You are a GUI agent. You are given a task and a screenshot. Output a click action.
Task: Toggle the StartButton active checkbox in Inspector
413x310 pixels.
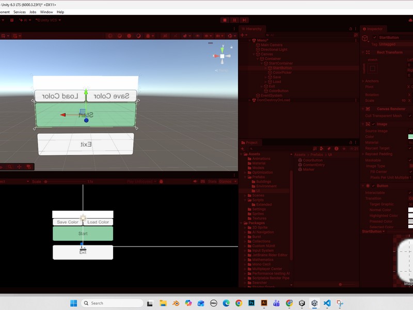pos(375,37)
